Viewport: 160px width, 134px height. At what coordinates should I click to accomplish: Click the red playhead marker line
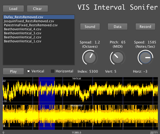(39, 103)
